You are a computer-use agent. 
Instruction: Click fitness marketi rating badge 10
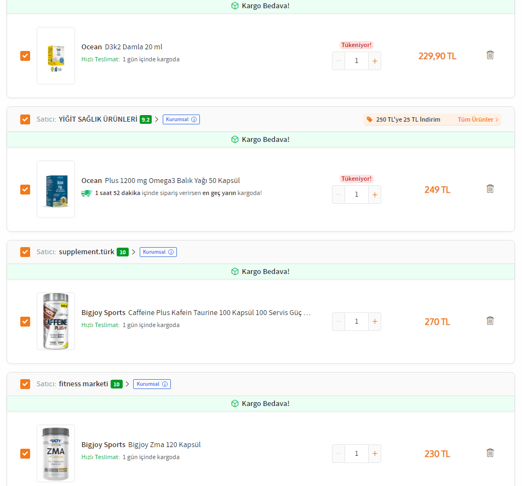pos(117,385)
